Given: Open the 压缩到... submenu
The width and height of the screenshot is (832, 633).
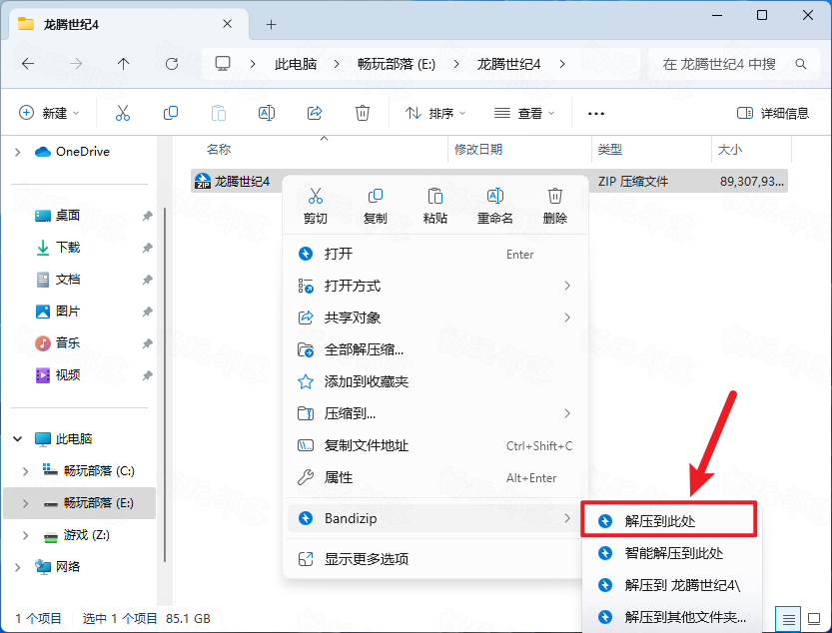Looking at the screenshot, I should pos(435,413).
